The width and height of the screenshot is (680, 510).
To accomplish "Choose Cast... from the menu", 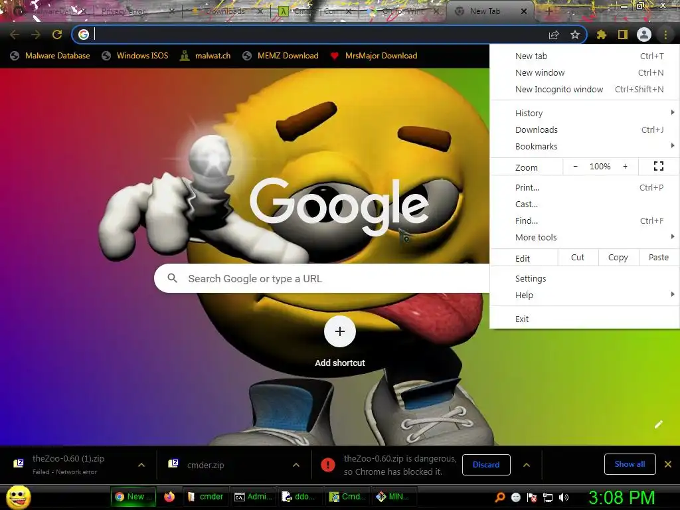I will [585, 204].
